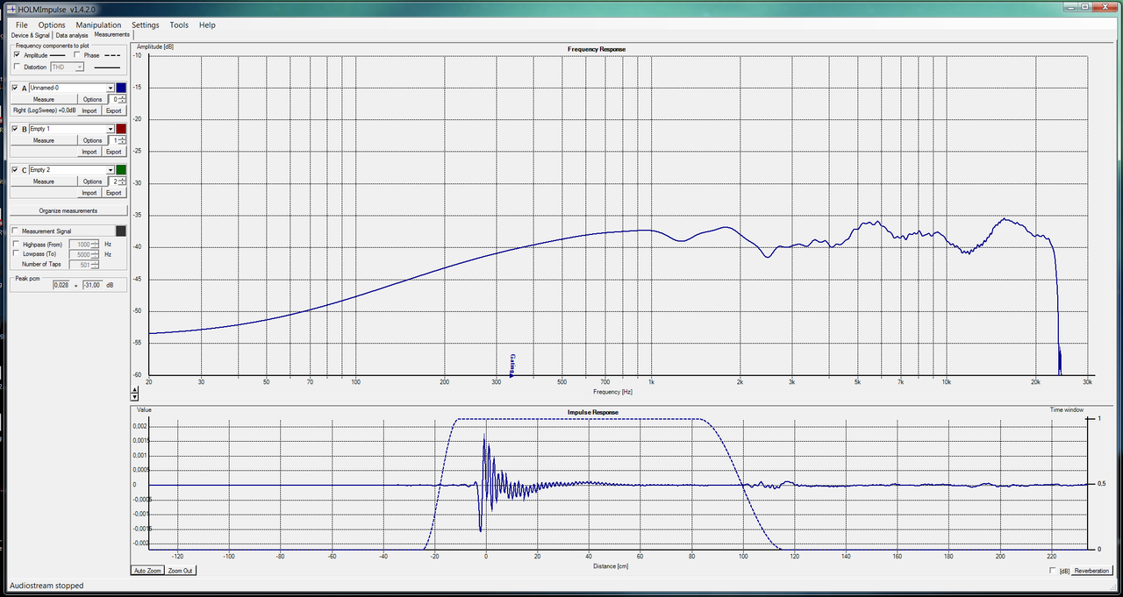Viewport: 1123px width, 597px height.
Task: Click the Highpass frequency value field
Action: click(x=82, y=245)
